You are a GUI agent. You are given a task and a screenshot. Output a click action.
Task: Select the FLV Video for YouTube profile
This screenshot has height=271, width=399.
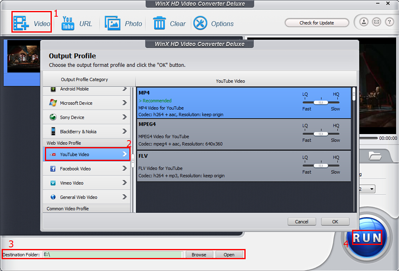coord(244,166)
